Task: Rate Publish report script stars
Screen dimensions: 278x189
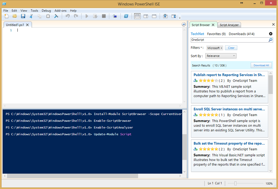Action: pyautogui.click(x=208, y=81)
